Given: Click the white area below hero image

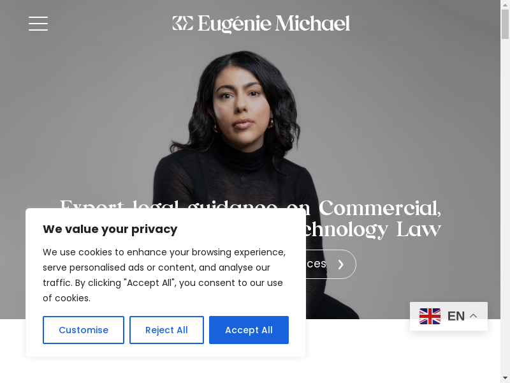Looking at the screenshot, I should tap(358, 355).
